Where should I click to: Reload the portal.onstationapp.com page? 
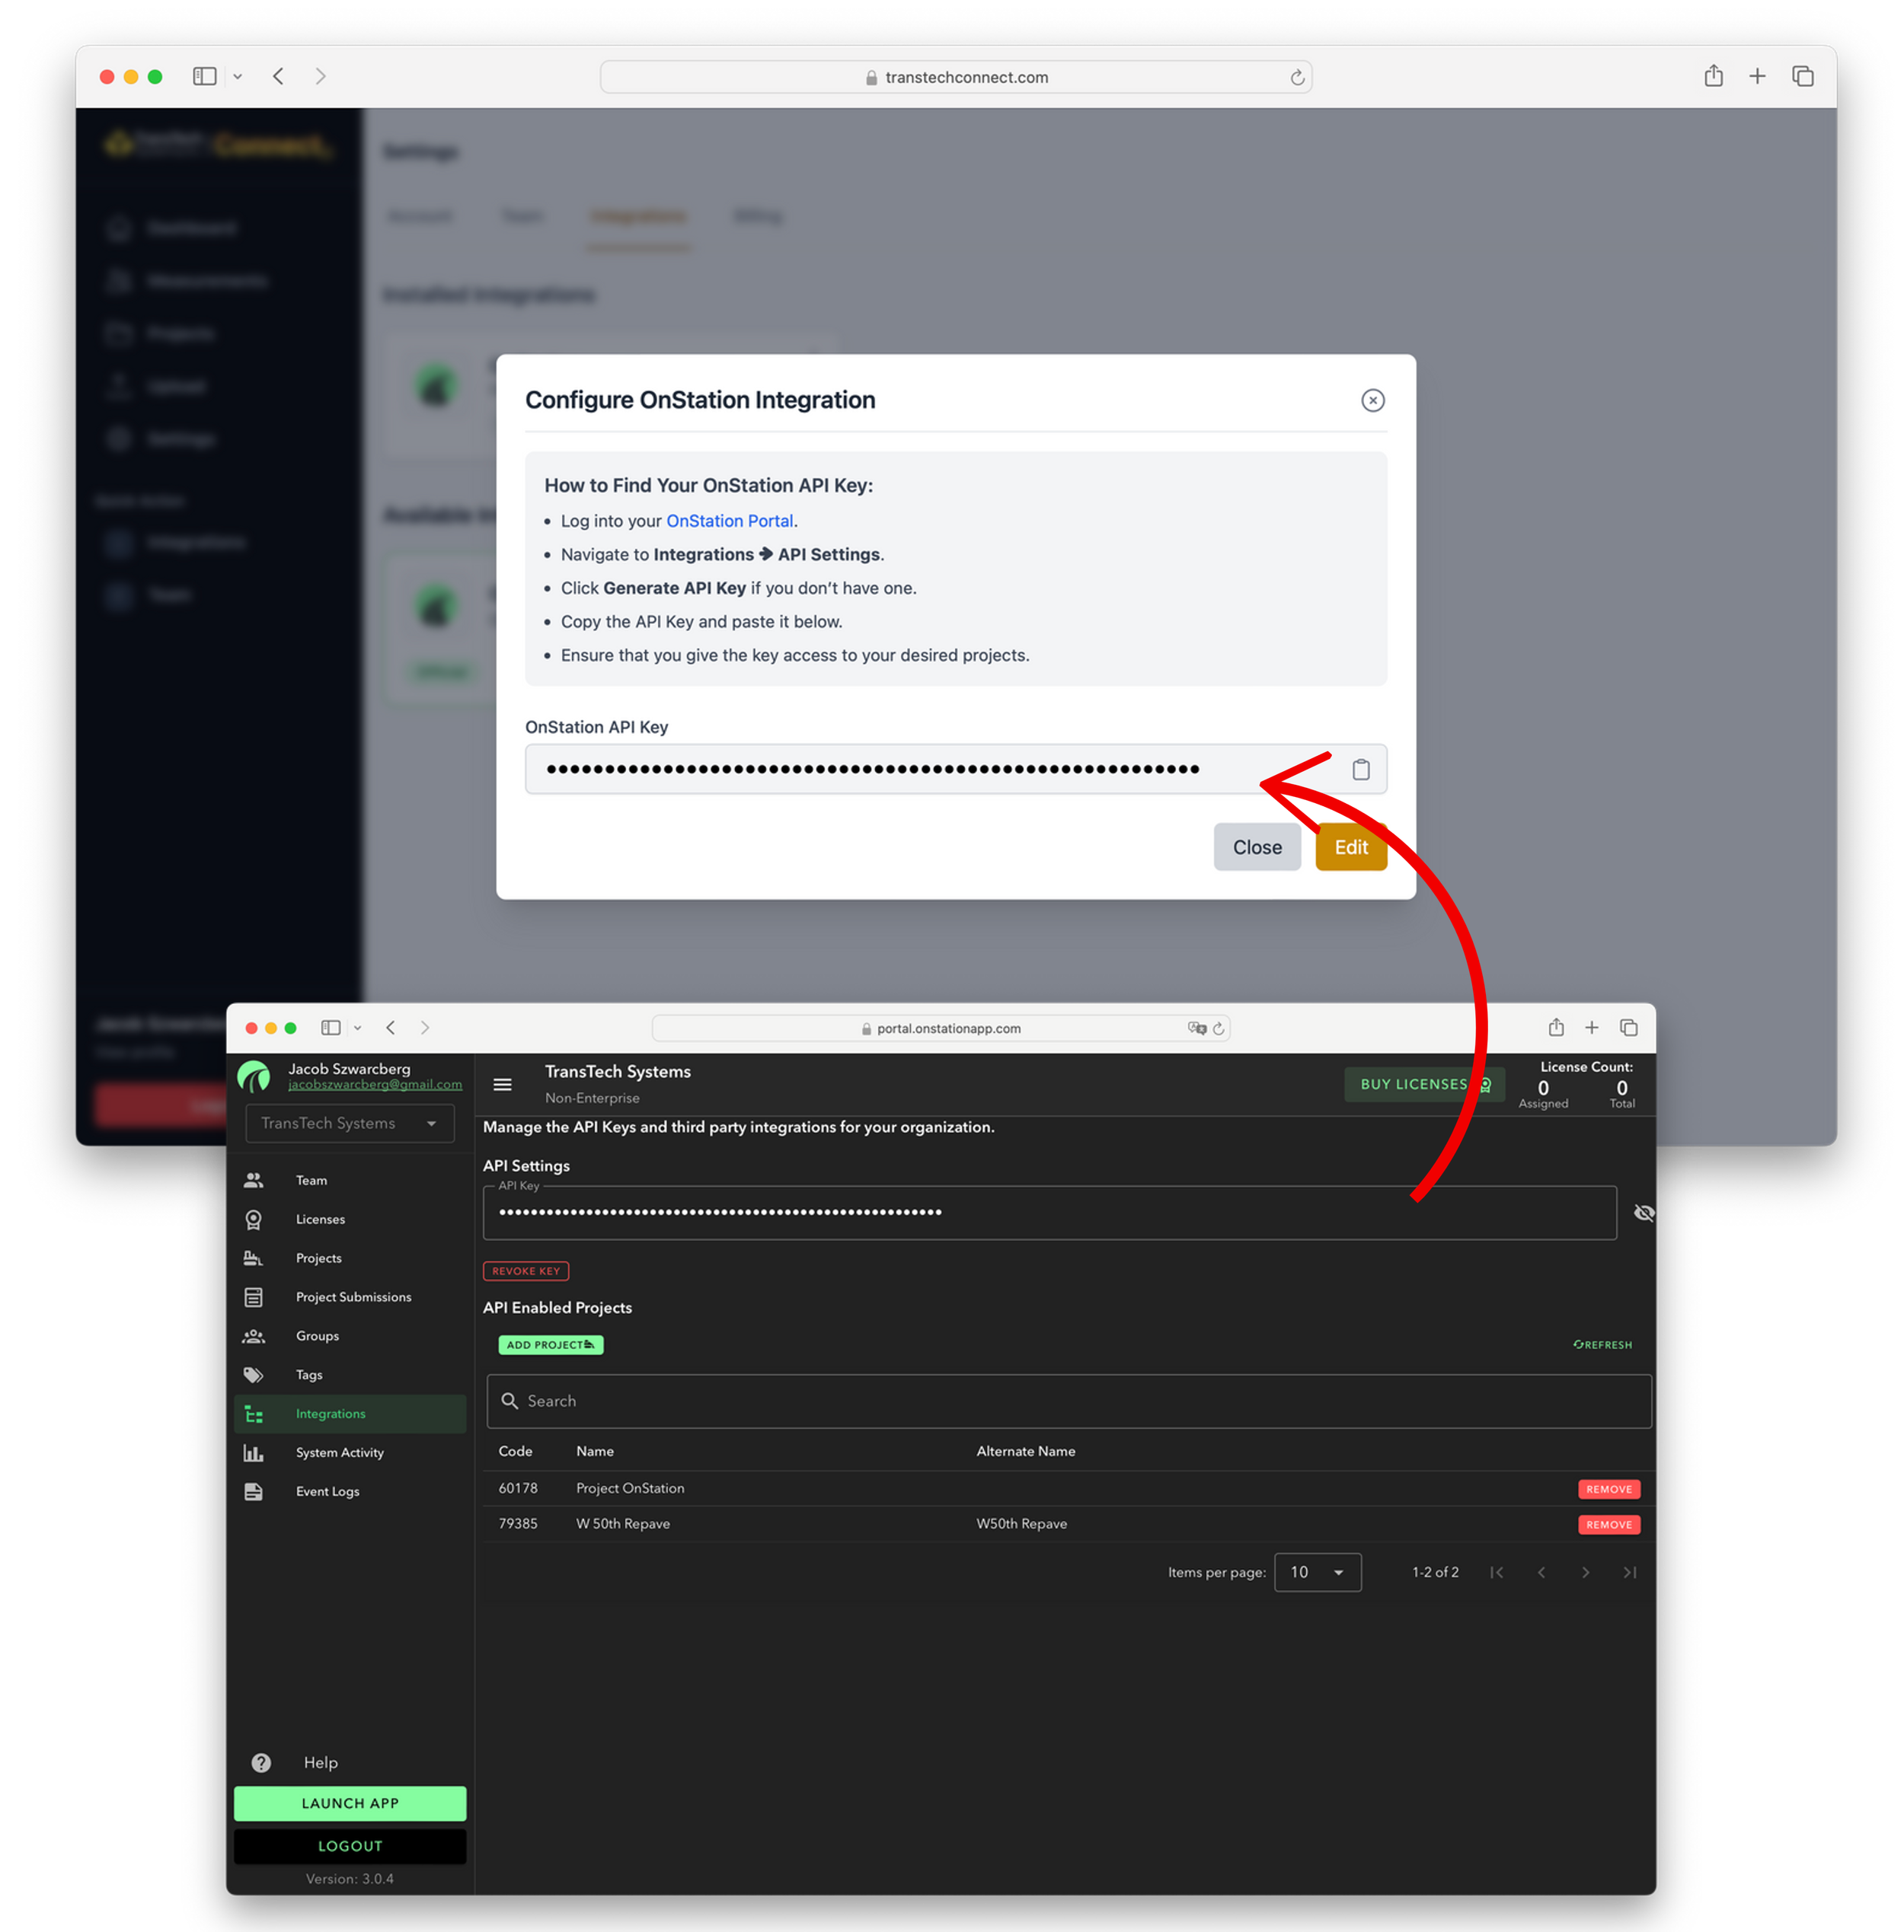tap(1217, 1028)
